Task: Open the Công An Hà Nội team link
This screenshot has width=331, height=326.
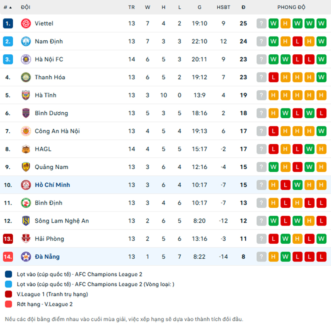Action: [57, 131]
